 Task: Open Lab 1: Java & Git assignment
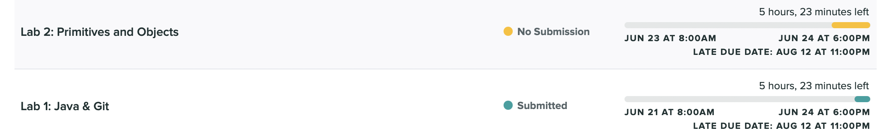(x=65, y=106)
